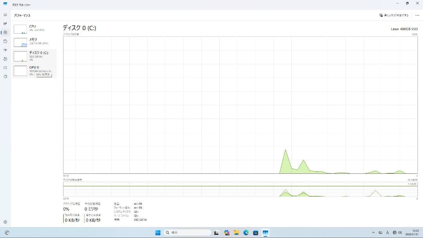The width and height of the screenshot is (423, 238).
Task: Open the App history page icon
Action: tap(5, 41)
